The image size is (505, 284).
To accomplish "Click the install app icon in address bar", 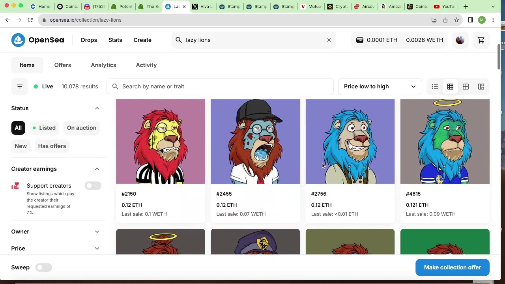I will [x=434, y=20].
